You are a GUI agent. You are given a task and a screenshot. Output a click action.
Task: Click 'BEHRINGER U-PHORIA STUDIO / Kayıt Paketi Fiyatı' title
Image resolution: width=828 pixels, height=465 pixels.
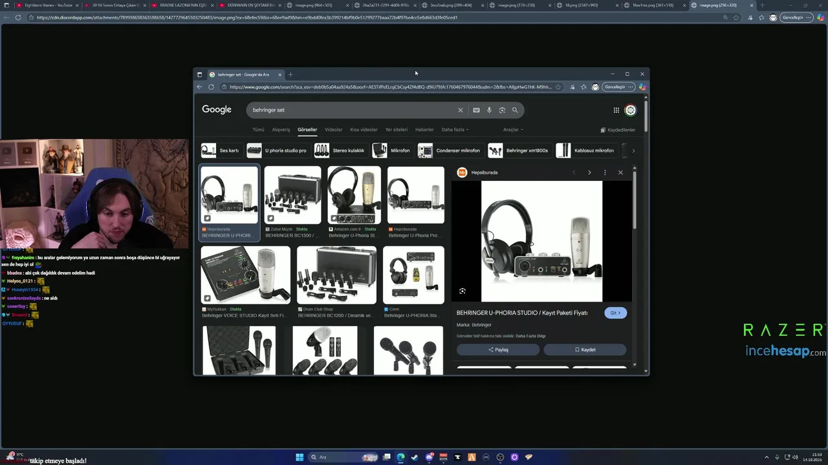point(522,313)
